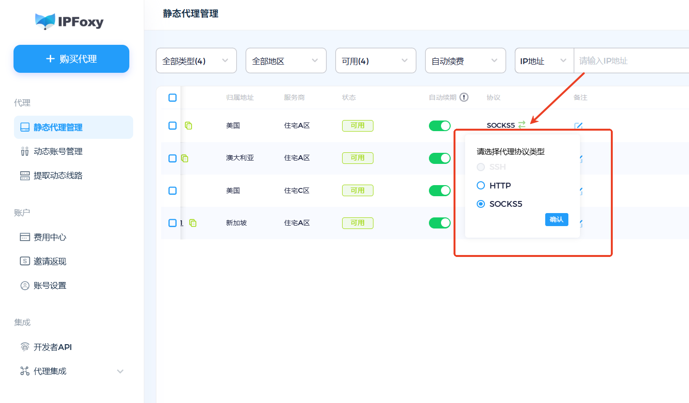Copy proxy info for the 澳大利亚 row
The image size is (689, 403).
click(x=185, y=158)
